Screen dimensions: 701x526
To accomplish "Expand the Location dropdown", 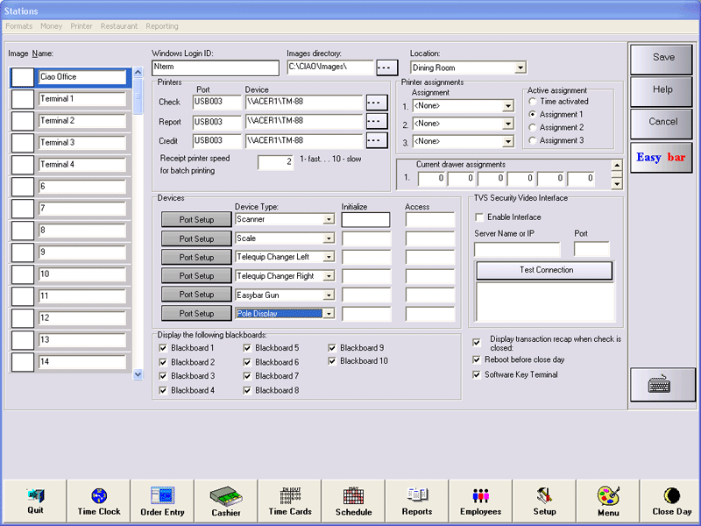I will [520, 68].
